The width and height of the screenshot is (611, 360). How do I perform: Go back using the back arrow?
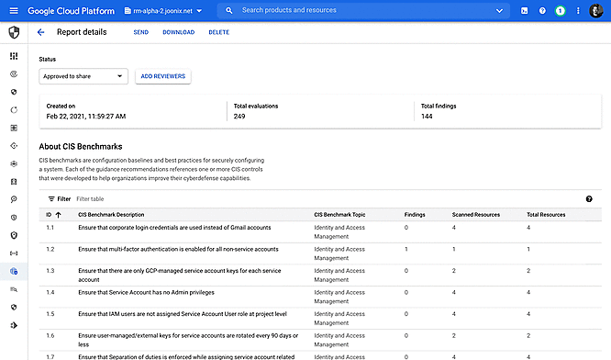coord(40,32)
